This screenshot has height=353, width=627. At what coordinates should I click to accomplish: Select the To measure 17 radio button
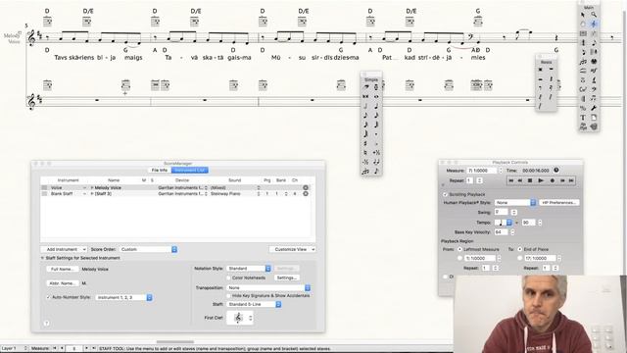pyautogui.click(x=520, y=259)
